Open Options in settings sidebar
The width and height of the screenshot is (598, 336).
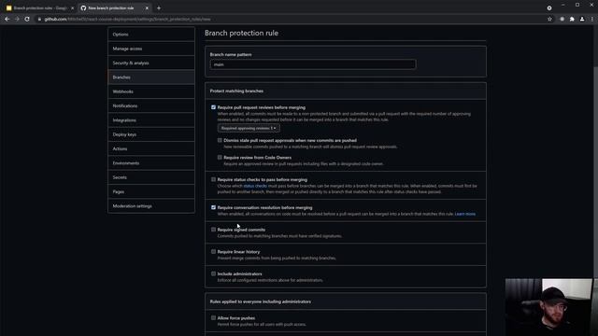(151, 35)
